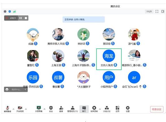The image size is (166, 122).
Task: Select the polar bear avatar of 大长腿胖子
Action: 83,77
